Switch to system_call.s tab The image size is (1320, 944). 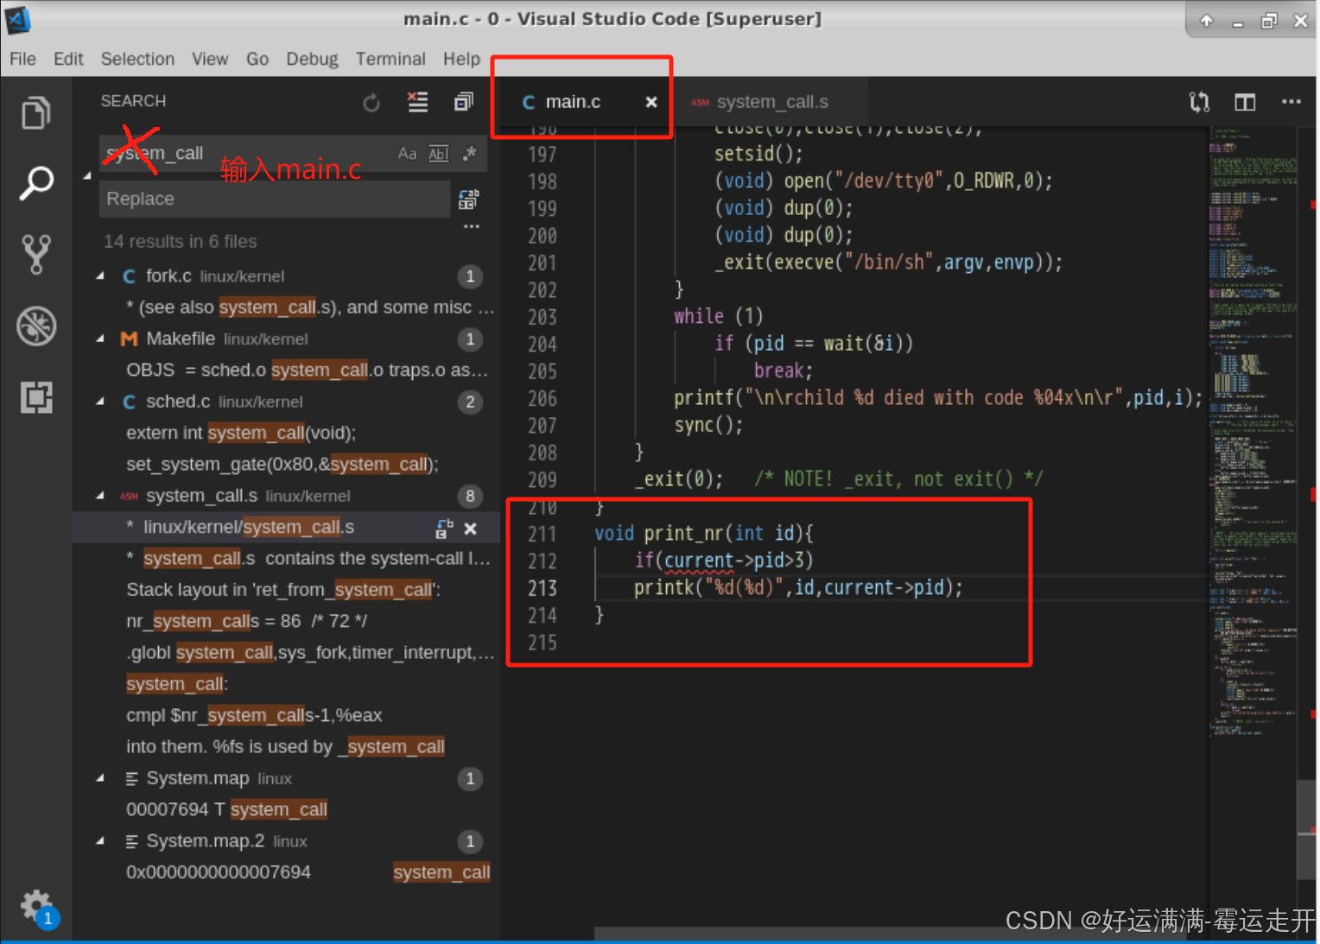pyautogui.click(x=772, y=102)
